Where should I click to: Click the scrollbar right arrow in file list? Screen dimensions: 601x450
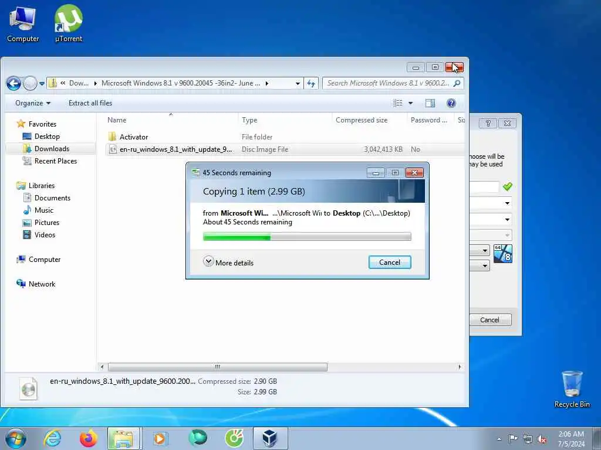coord(459,367)
